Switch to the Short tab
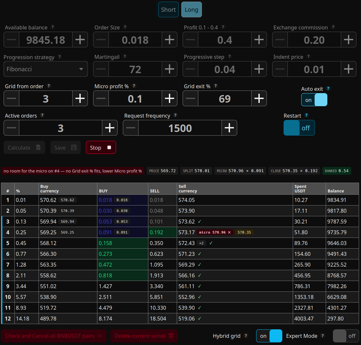The height and width of the screenshot is (345, 361). point(168,9)
